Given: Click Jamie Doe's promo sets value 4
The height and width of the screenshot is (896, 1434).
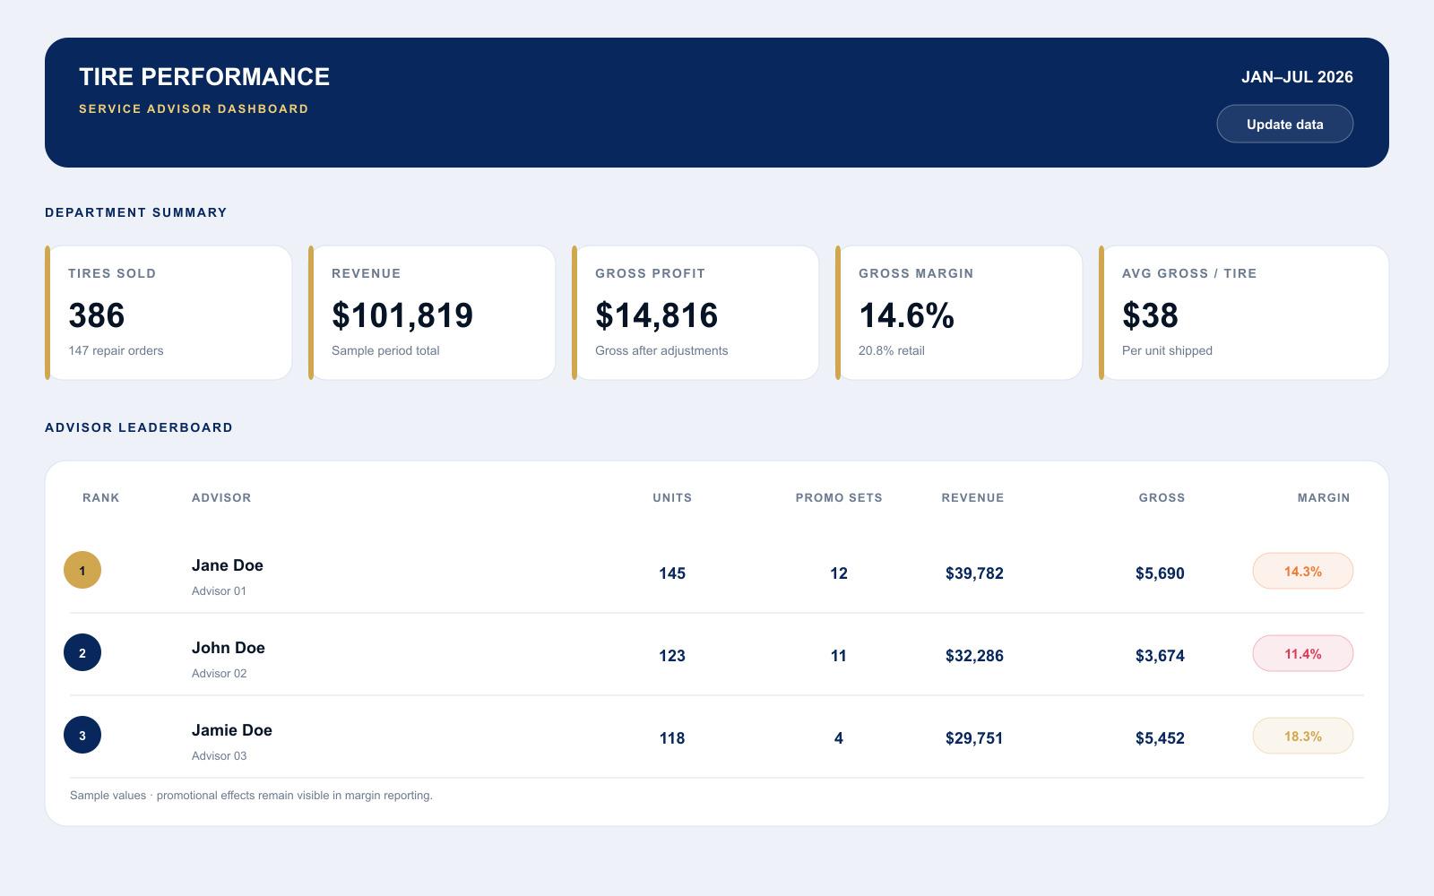Looking at the screenshot, I should coord(839,738).
